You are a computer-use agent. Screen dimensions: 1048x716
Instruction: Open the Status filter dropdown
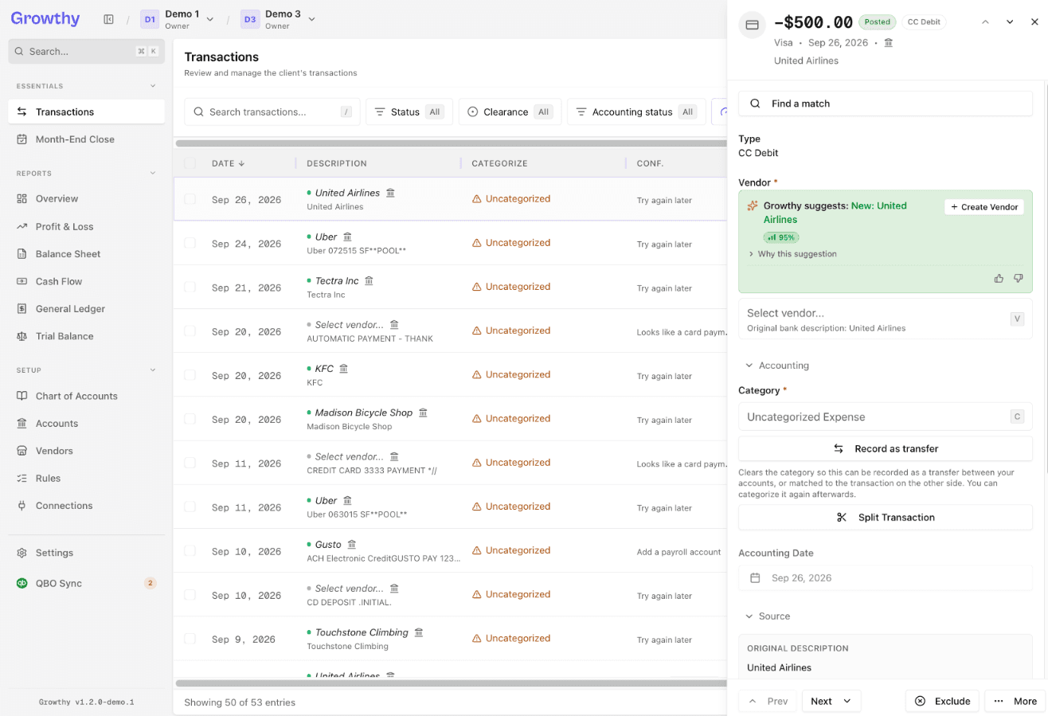pos(409,112)
